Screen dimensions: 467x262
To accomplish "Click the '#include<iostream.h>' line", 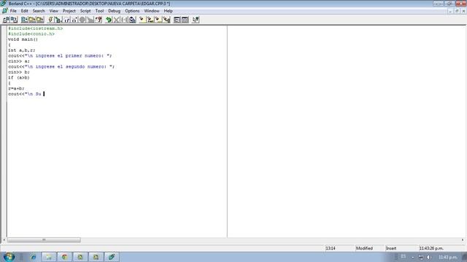I will [36, 28].
